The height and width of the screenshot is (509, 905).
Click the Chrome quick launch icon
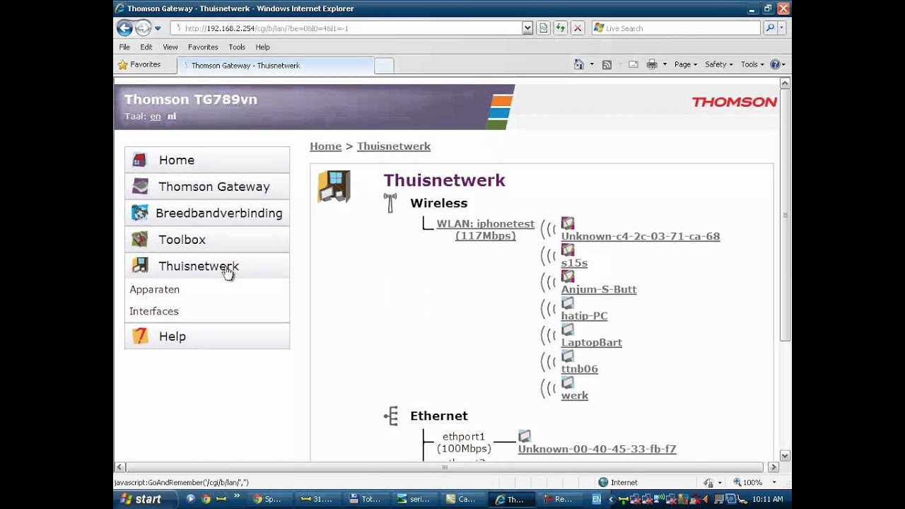pyautogui.click(x=206, y=499)
